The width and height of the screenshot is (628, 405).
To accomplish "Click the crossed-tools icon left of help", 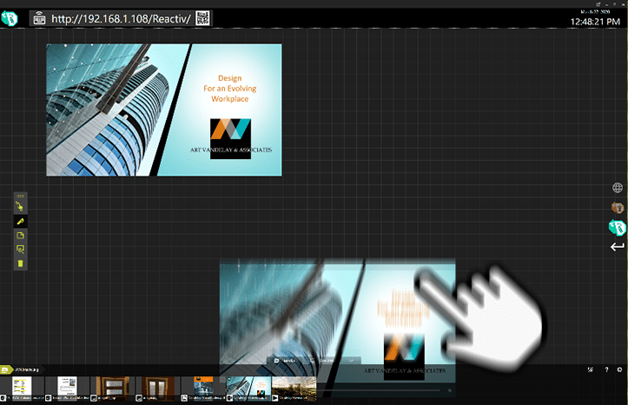I will click(x=590, y=369).
